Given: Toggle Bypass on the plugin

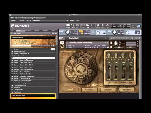Looking at the screenshot, I should tap(13, 21).
